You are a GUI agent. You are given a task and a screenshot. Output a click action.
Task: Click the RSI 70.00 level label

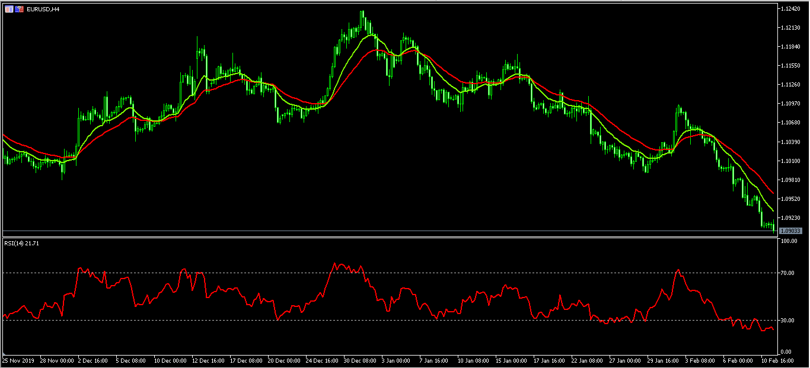pyautogui.click(x=788, y=273)
